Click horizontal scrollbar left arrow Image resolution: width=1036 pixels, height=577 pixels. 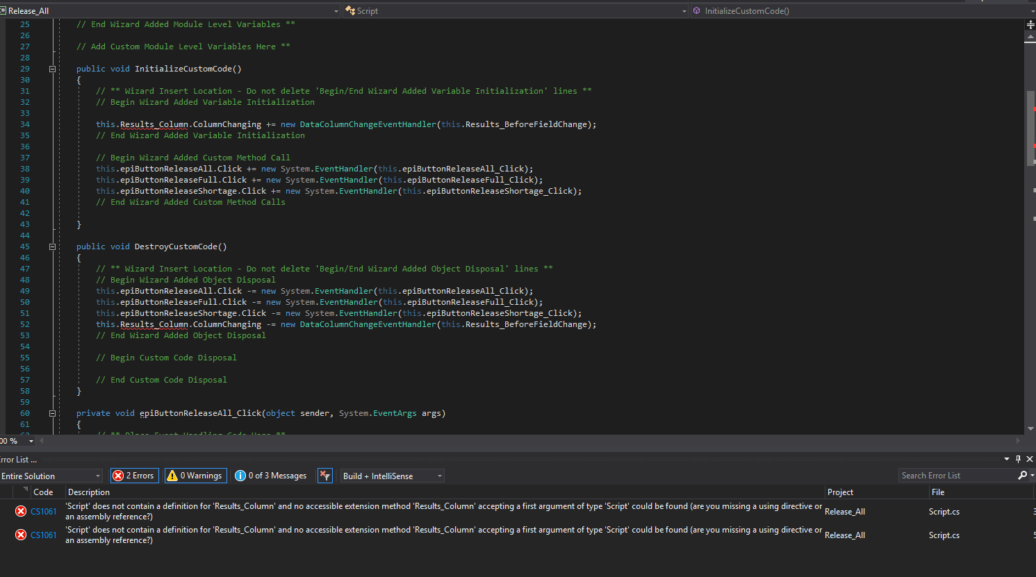coord(42,440)
